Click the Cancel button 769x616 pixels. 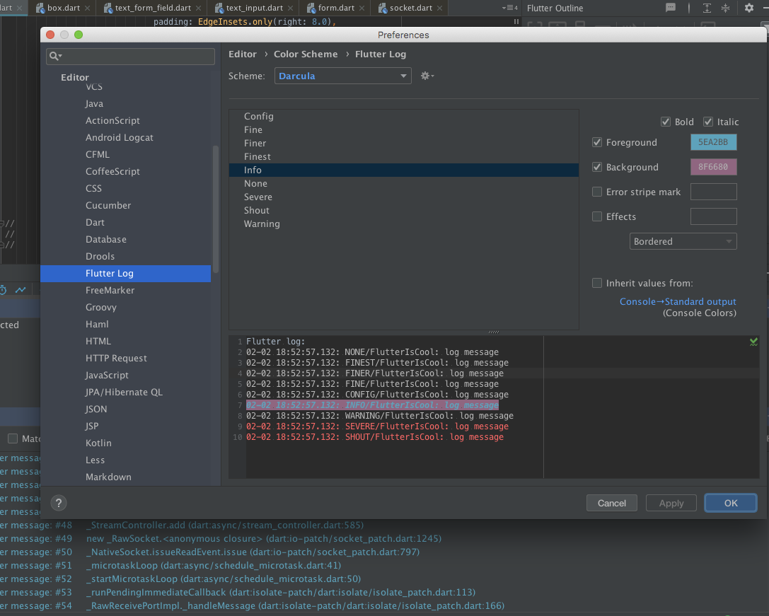coord(611,504)
